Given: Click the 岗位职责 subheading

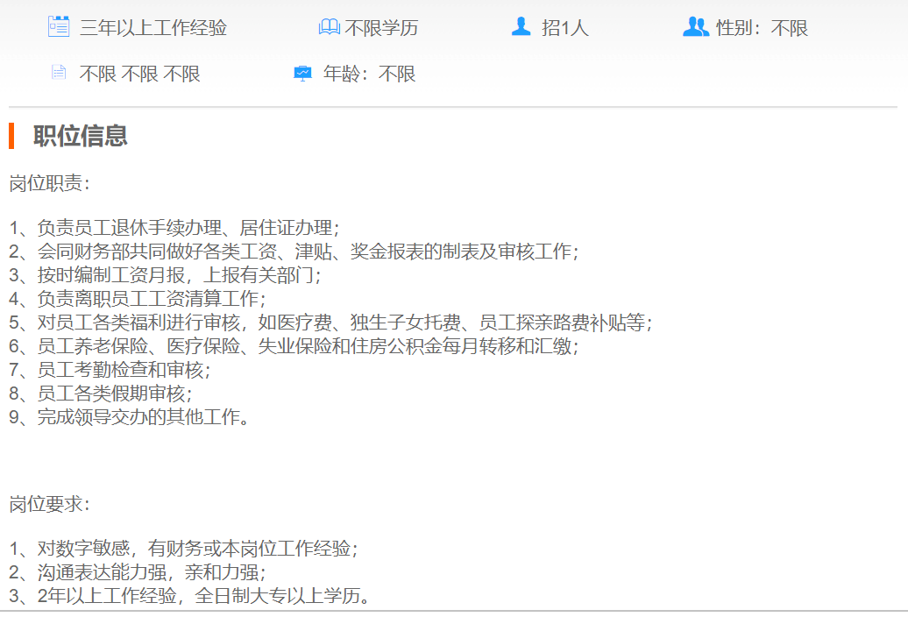Looking at the screenshot, I should click(50, 183).
